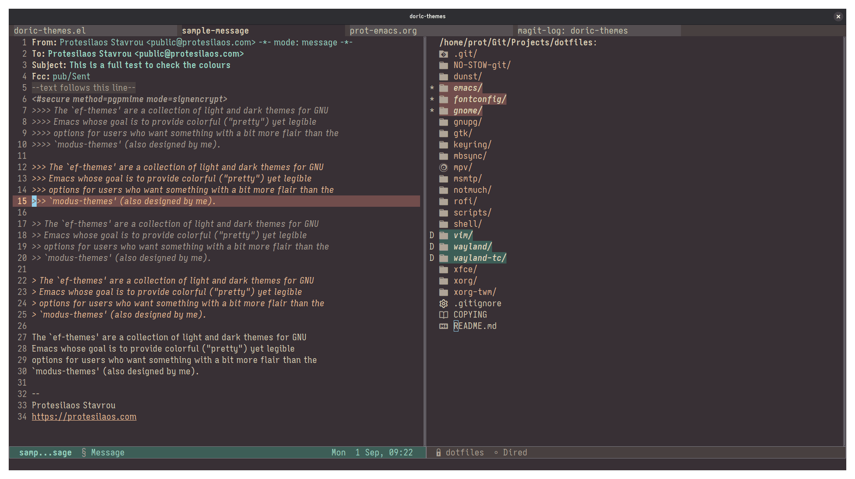Click the folder icon next to xorg-twm/
This screenshot has width=855, height=479.
[x=443, y=292]
